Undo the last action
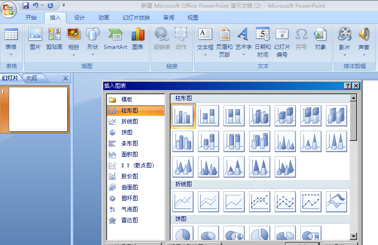 36,5
